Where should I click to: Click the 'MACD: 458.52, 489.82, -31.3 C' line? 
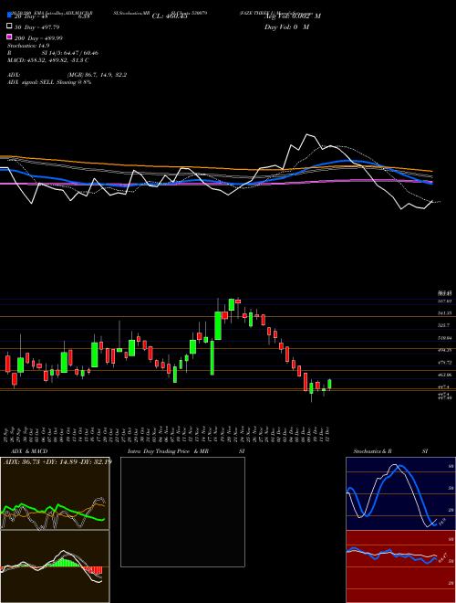point(48,60)
